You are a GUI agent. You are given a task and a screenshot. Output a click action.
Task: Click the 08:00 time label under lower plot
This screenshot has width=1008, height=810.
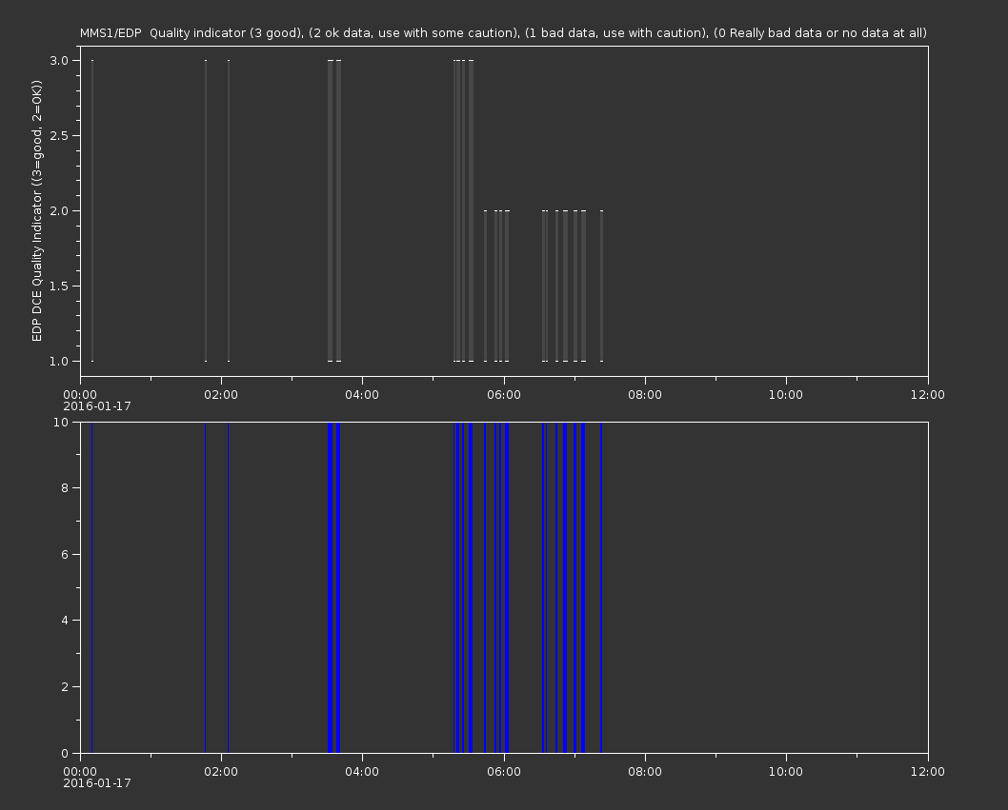[645, 772]
